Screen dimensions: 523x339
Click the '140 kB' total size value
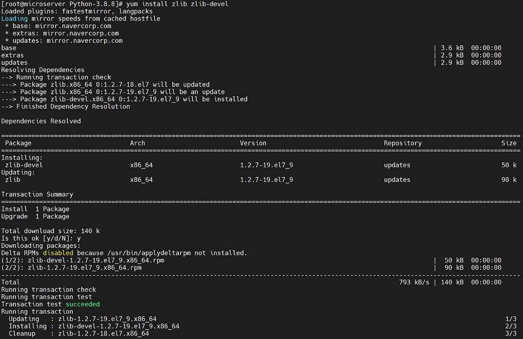click(x=452, y=282)
